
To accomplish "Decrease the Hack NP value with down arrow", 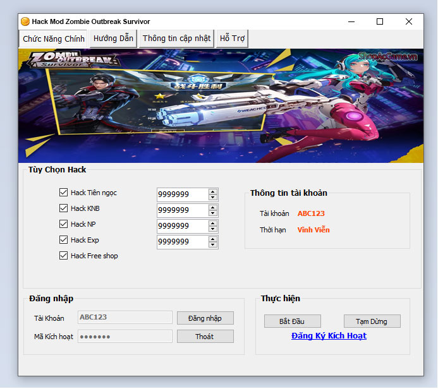I will [213, 229].
